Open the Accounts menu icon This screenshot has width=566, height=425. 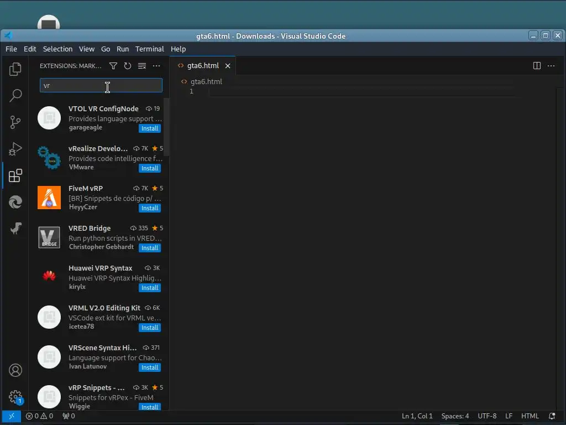click(15, 370)
